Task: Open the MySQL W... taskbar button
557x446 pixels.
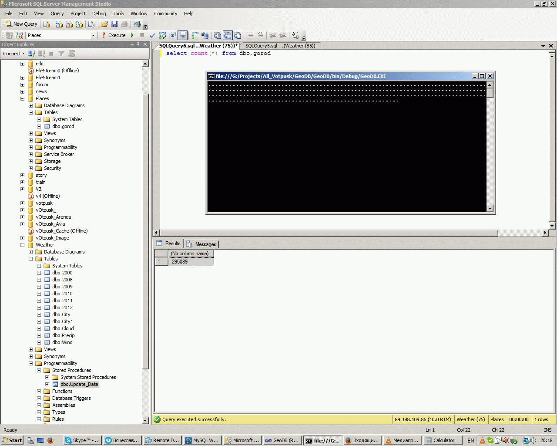Action: click(202, 440)
